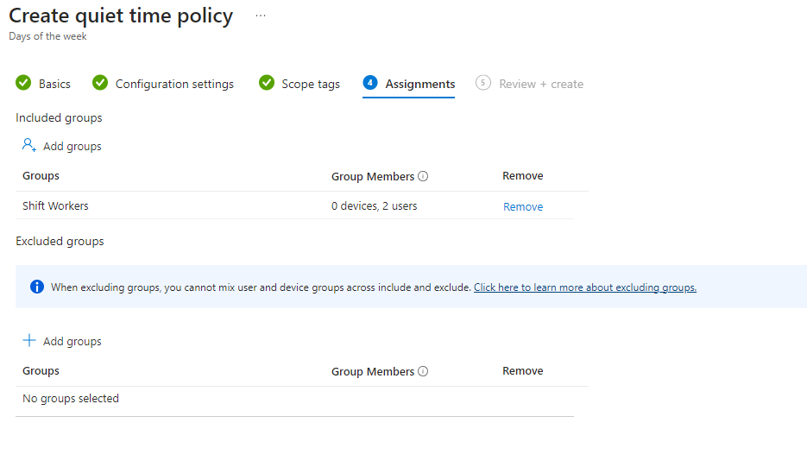Viewport: 807px width, 467px height.
Task: Click the person icon under Included groups
Action: (29, 146)
